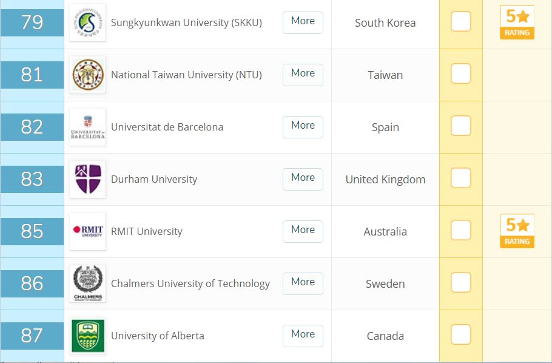Viewport: 552px width, 363px height.
Task: Click the 5-star rating badge for Sungkyunkwan University
Action: [517, 22]
